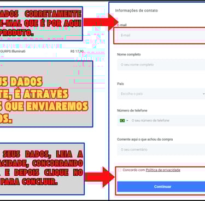This screenshot has height=201, width=205.
Task: Click the comment field about the purchase
Action: [x=161, y=149]
